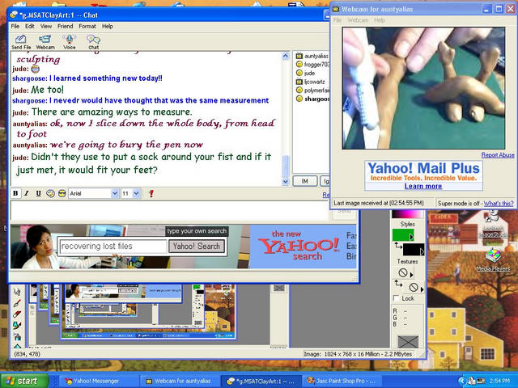Check the Lock checkbox in color palette
This screenshot has height=388, width=518.
pos(396,298)
